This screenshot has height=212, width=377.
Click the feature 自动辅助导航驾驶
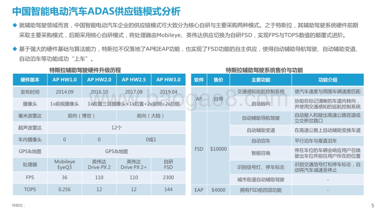click(x=261, y=118)
